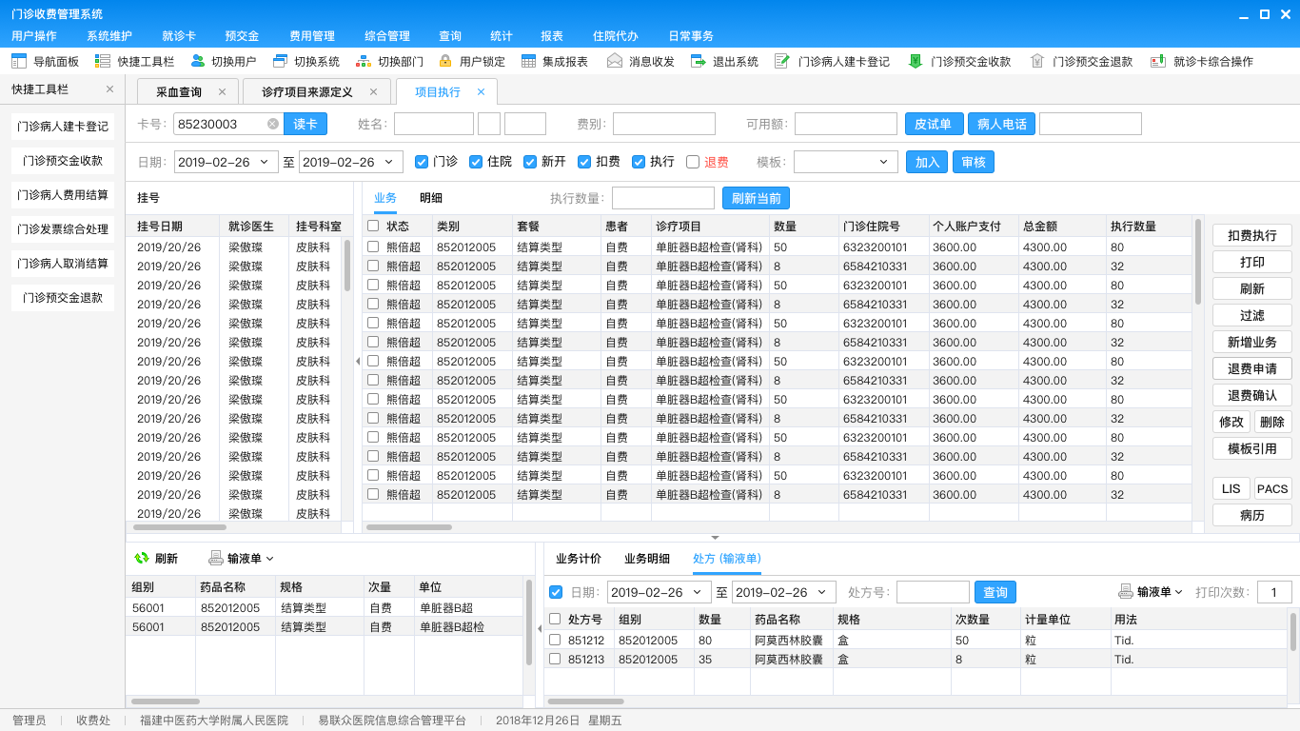Open the start date dropdown showing 2019-02-26
Screen dimensions: 1300x731
tap(263, 162)
